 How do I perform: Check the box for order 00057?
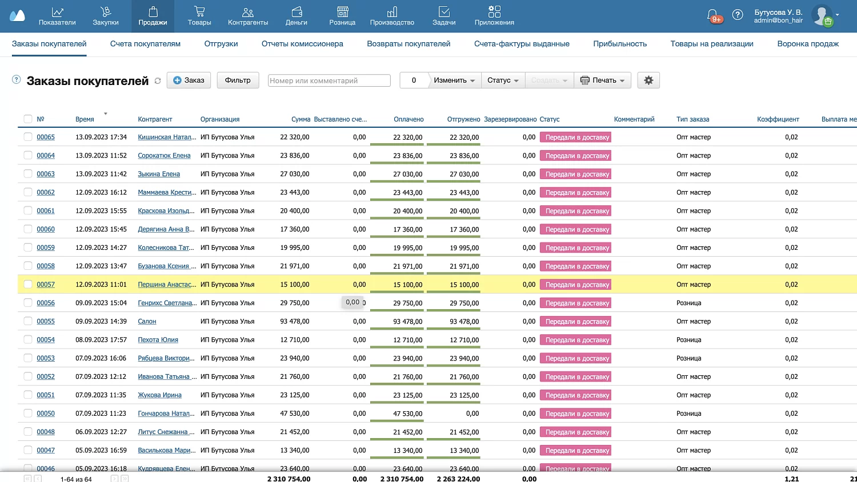27,284
